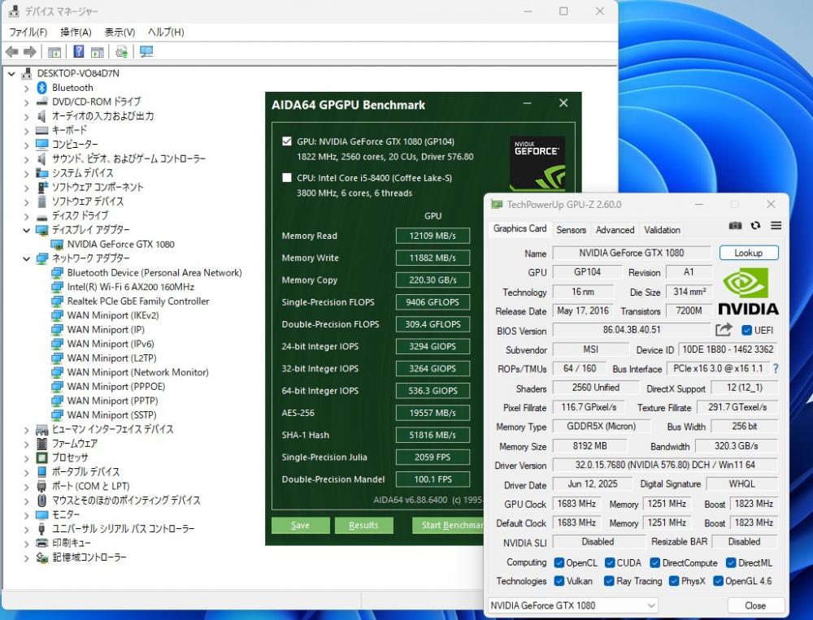Collapse the ディスプレイ アダプター node
This screenshot has height=620, width=813.
pyautogui.click(x=27, y=230)
